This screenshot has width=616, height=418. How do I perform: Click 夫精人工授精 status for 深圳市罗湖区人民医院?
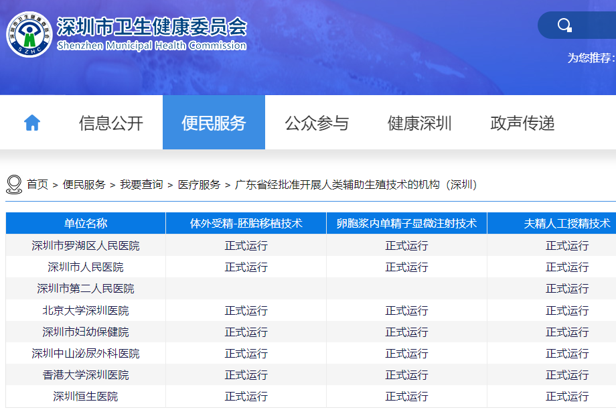point(567,246)
